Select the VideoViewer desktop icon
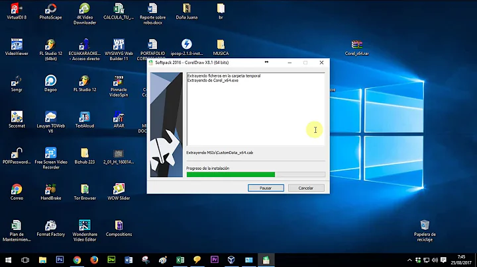The width and height of the screenshot is (477, 267). [x=17, y=48]
